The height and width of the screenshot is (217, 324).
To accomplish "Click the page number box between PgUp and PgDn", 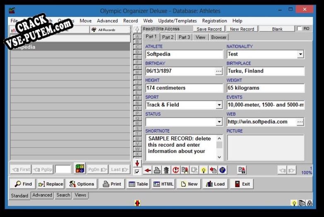I will 63,169.
